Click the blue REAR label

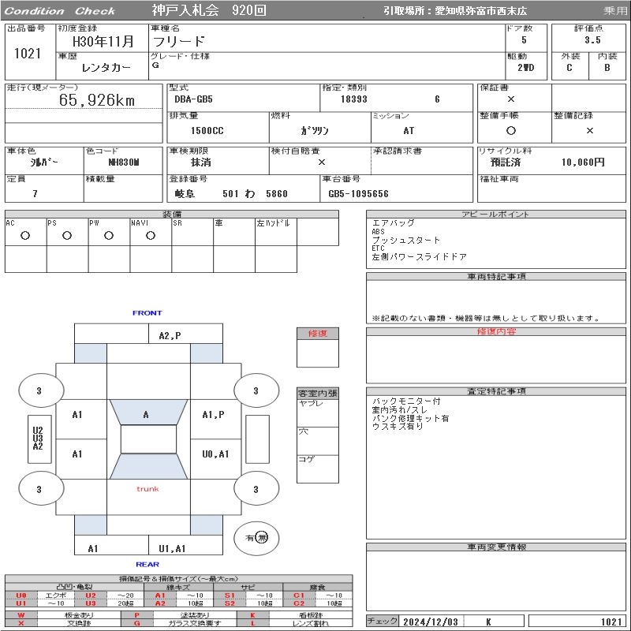click(147, 565)
